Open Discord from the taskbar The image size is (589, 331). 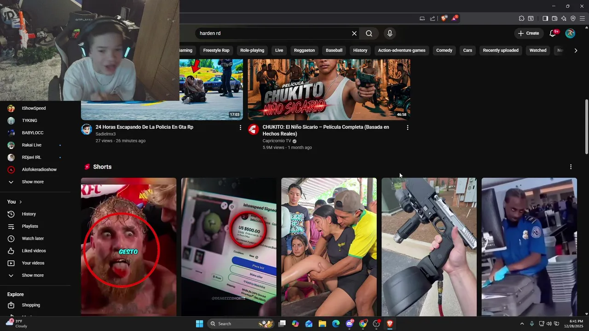click(x=349, y=324)
